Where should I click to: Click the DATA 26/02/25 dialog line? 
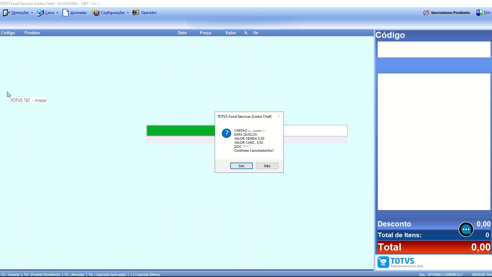click(245, 134)
